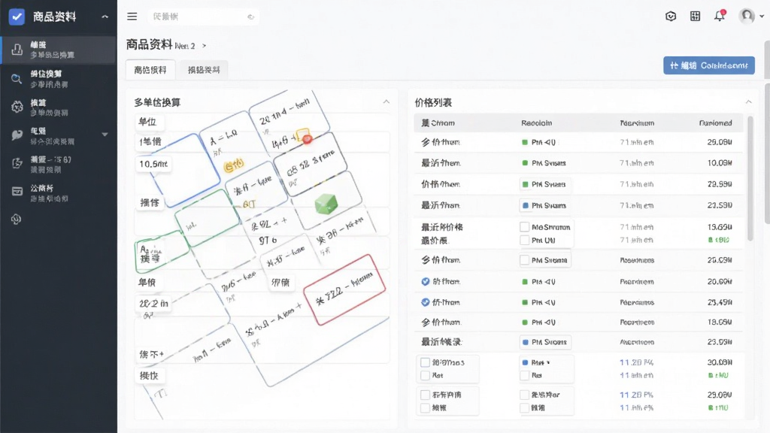Click the green square swatch in the 10.09 row

pyautogui.click(x=525, y=163)
